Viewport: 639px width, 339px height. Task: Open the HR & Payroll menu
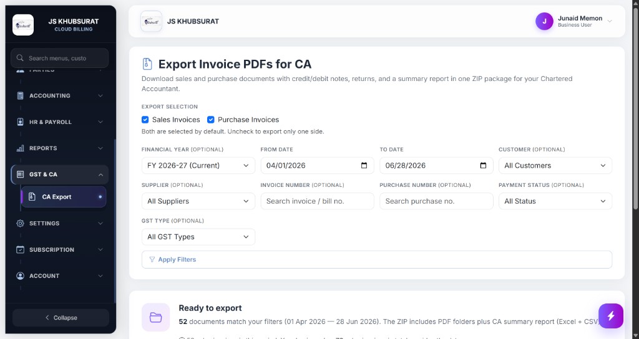[x=60, y=122]
